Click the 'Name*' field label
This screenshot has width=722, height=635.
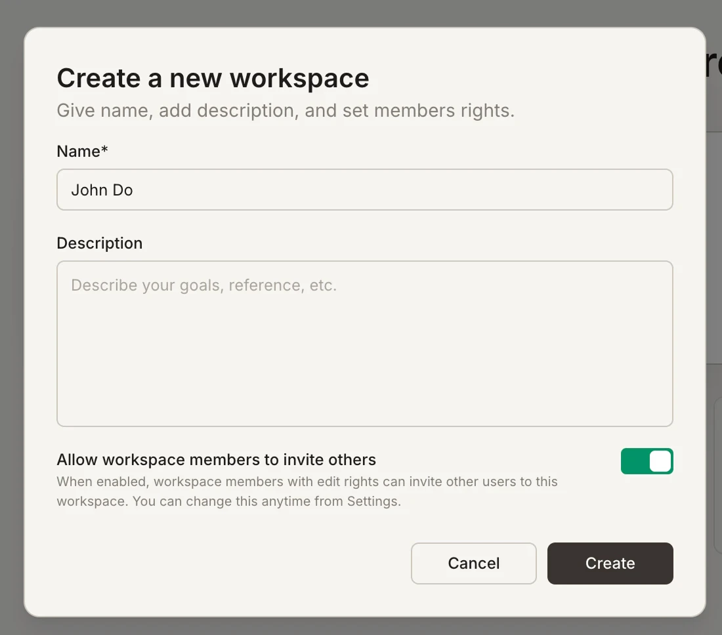pyautogui.click(x=82, y=151)
